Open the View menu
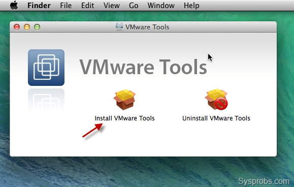The width and height of the screenshot is (294, 187). [x=112, y=6]
